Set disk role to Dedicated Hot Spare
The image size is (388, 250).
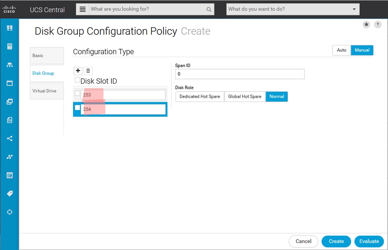click(200, 97)
